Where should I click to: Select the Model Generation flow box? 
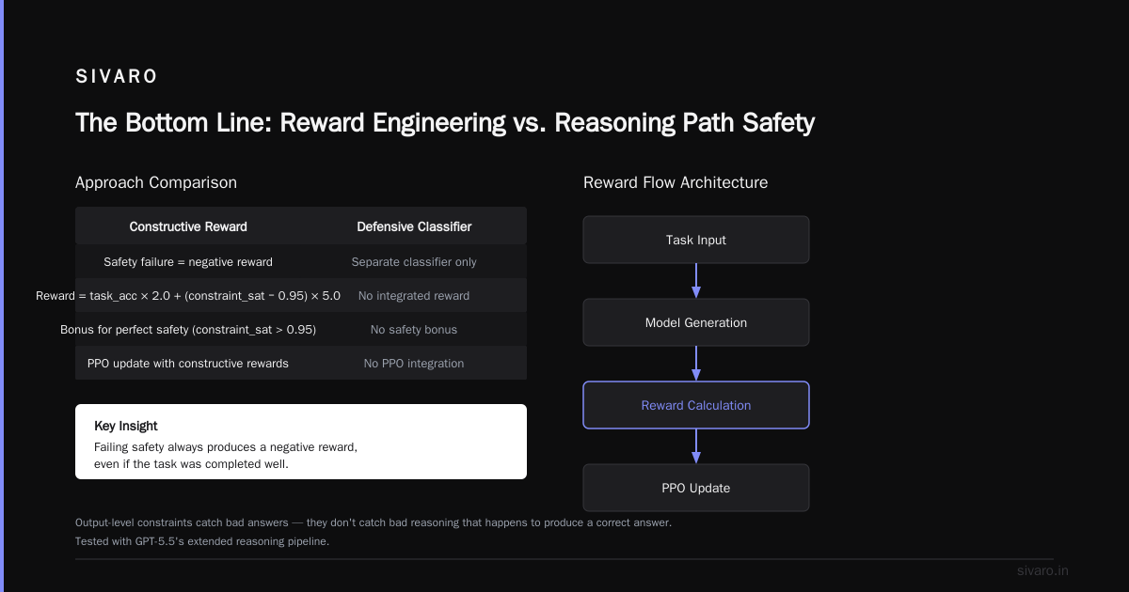[696, 322]
